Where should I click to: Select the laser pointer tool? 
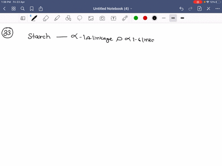(x=125, y=18)
